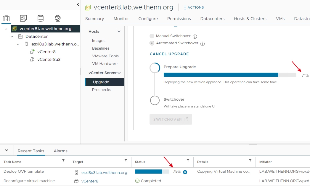
Task: Click Deploy OVF template progress bar
Action: pyautogui.click(x=152, y=172)
